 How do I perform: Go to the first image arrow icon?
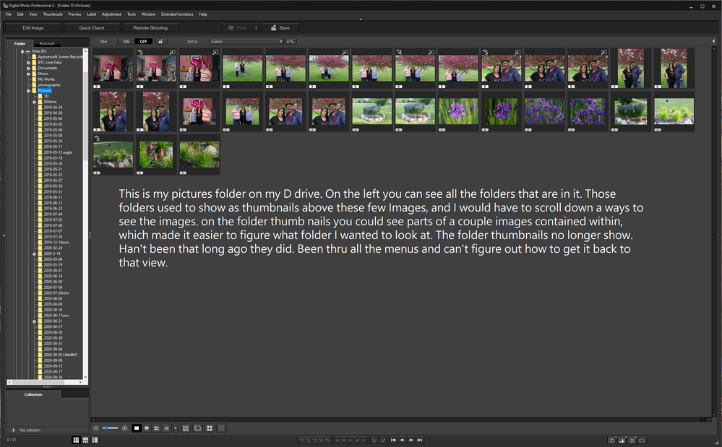click(x=394, y=440)
